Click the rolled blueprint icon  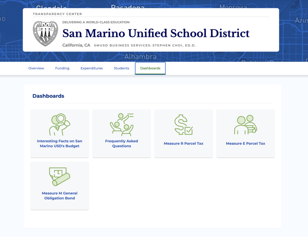pyautogui.click(x=60, y=177)
